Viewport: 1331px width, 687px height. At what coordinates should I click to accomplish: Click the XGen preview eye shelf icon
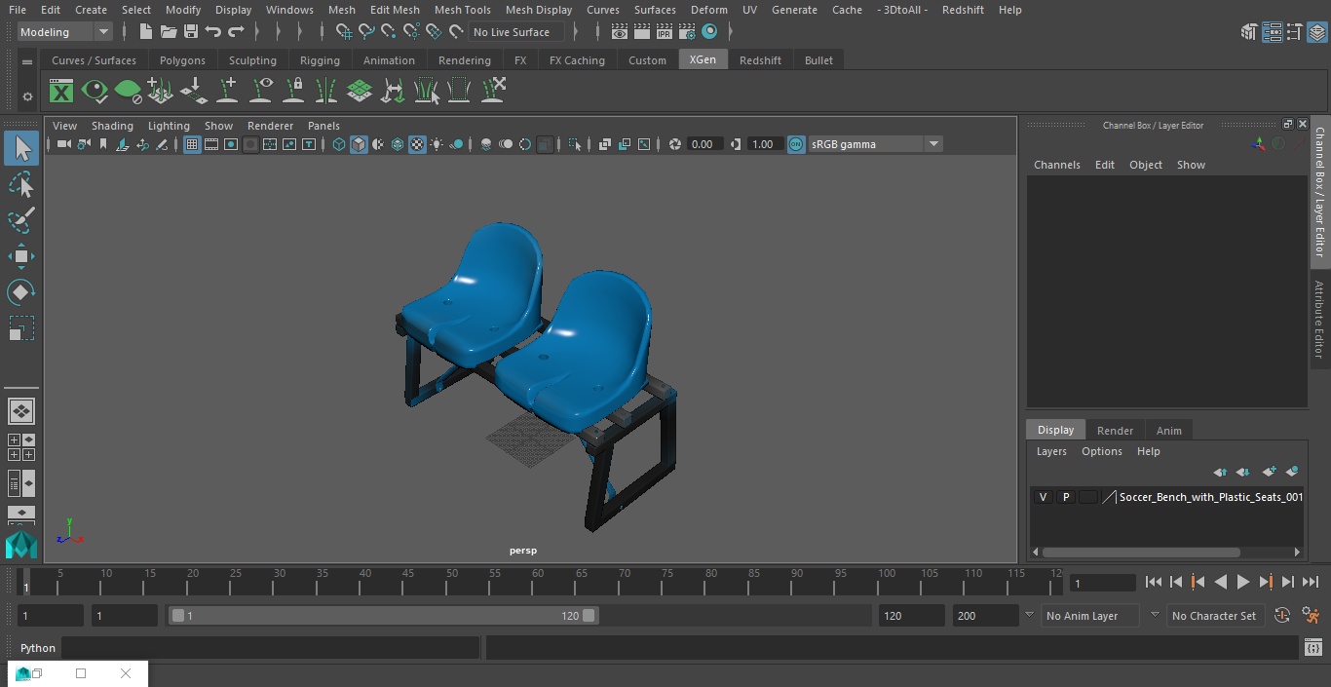(x=95, y=91)
